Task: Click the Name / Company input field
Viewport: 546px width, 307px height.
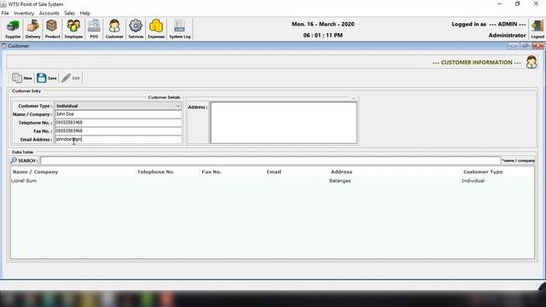Action: [118, 114]
